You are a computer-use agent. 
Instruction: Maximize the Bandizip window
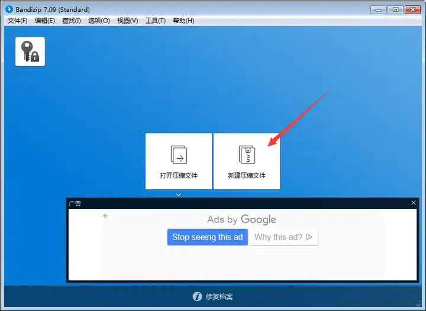(395, 10)
